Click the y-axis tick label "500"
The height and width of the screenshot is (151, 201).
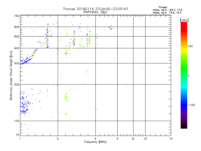point(17,36)
